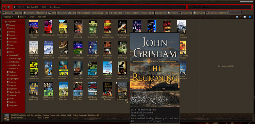Image resolution: width=255 pixels, height=124 pixels.
Task: Select 1994 The Chamber.epub file
Action: pyautogui.click(x=93, y=29)
